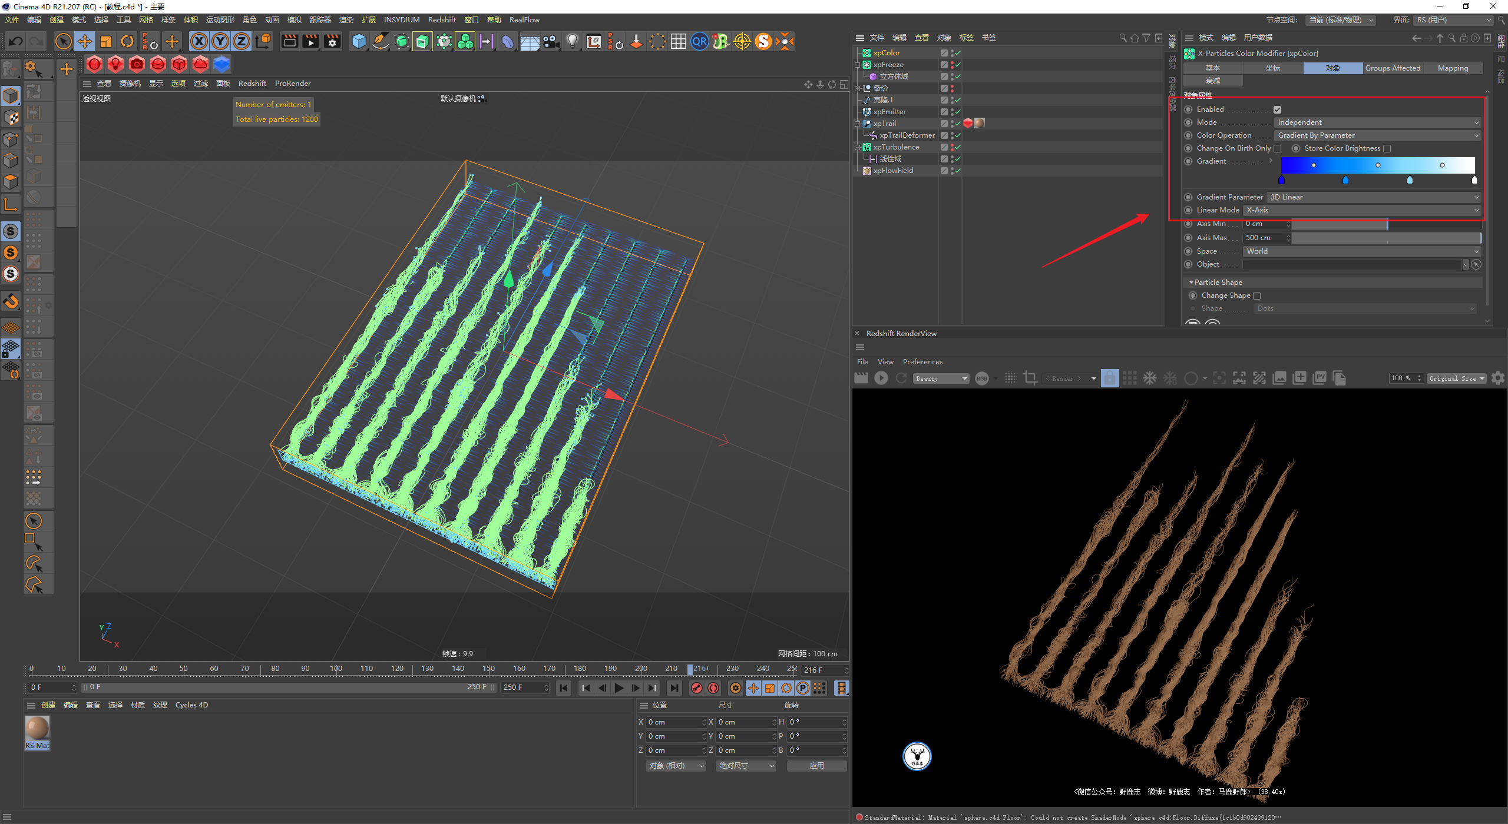
Task: Open Gradient Parameter 3D Linear dropdown
Action: click(x=1373, y=197)
